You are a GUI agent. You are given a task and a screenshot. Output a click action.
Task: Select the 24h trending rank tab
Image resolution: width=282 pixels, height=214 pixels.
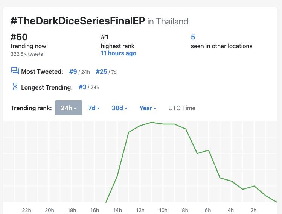tap(69, 108)
